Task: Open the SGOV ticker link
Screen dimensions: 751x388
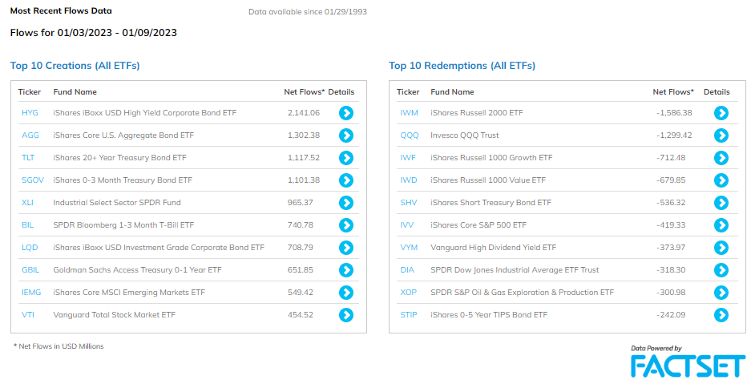Action: point(33,180)
